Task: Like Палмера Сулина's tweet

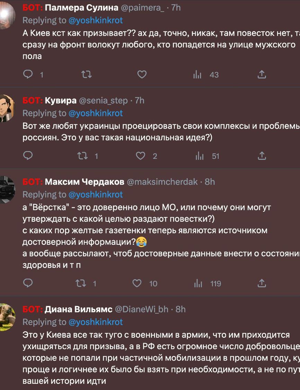Action: [142, 74]
